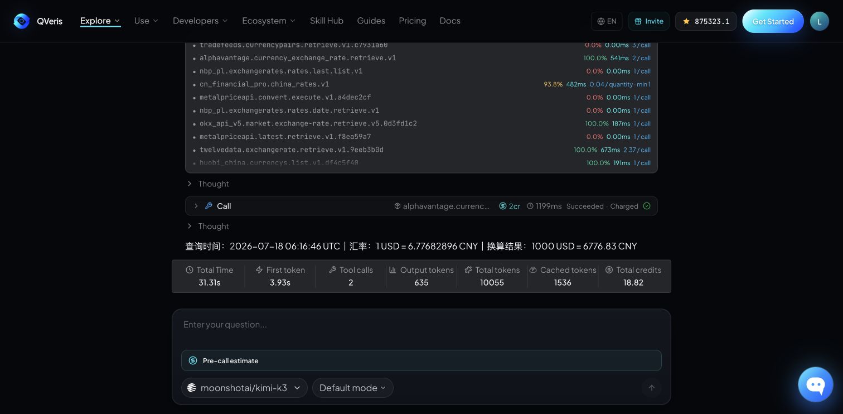Focus the 'Enter your question...' input
Screen dimensions: 843x414
tap(421, 325)
